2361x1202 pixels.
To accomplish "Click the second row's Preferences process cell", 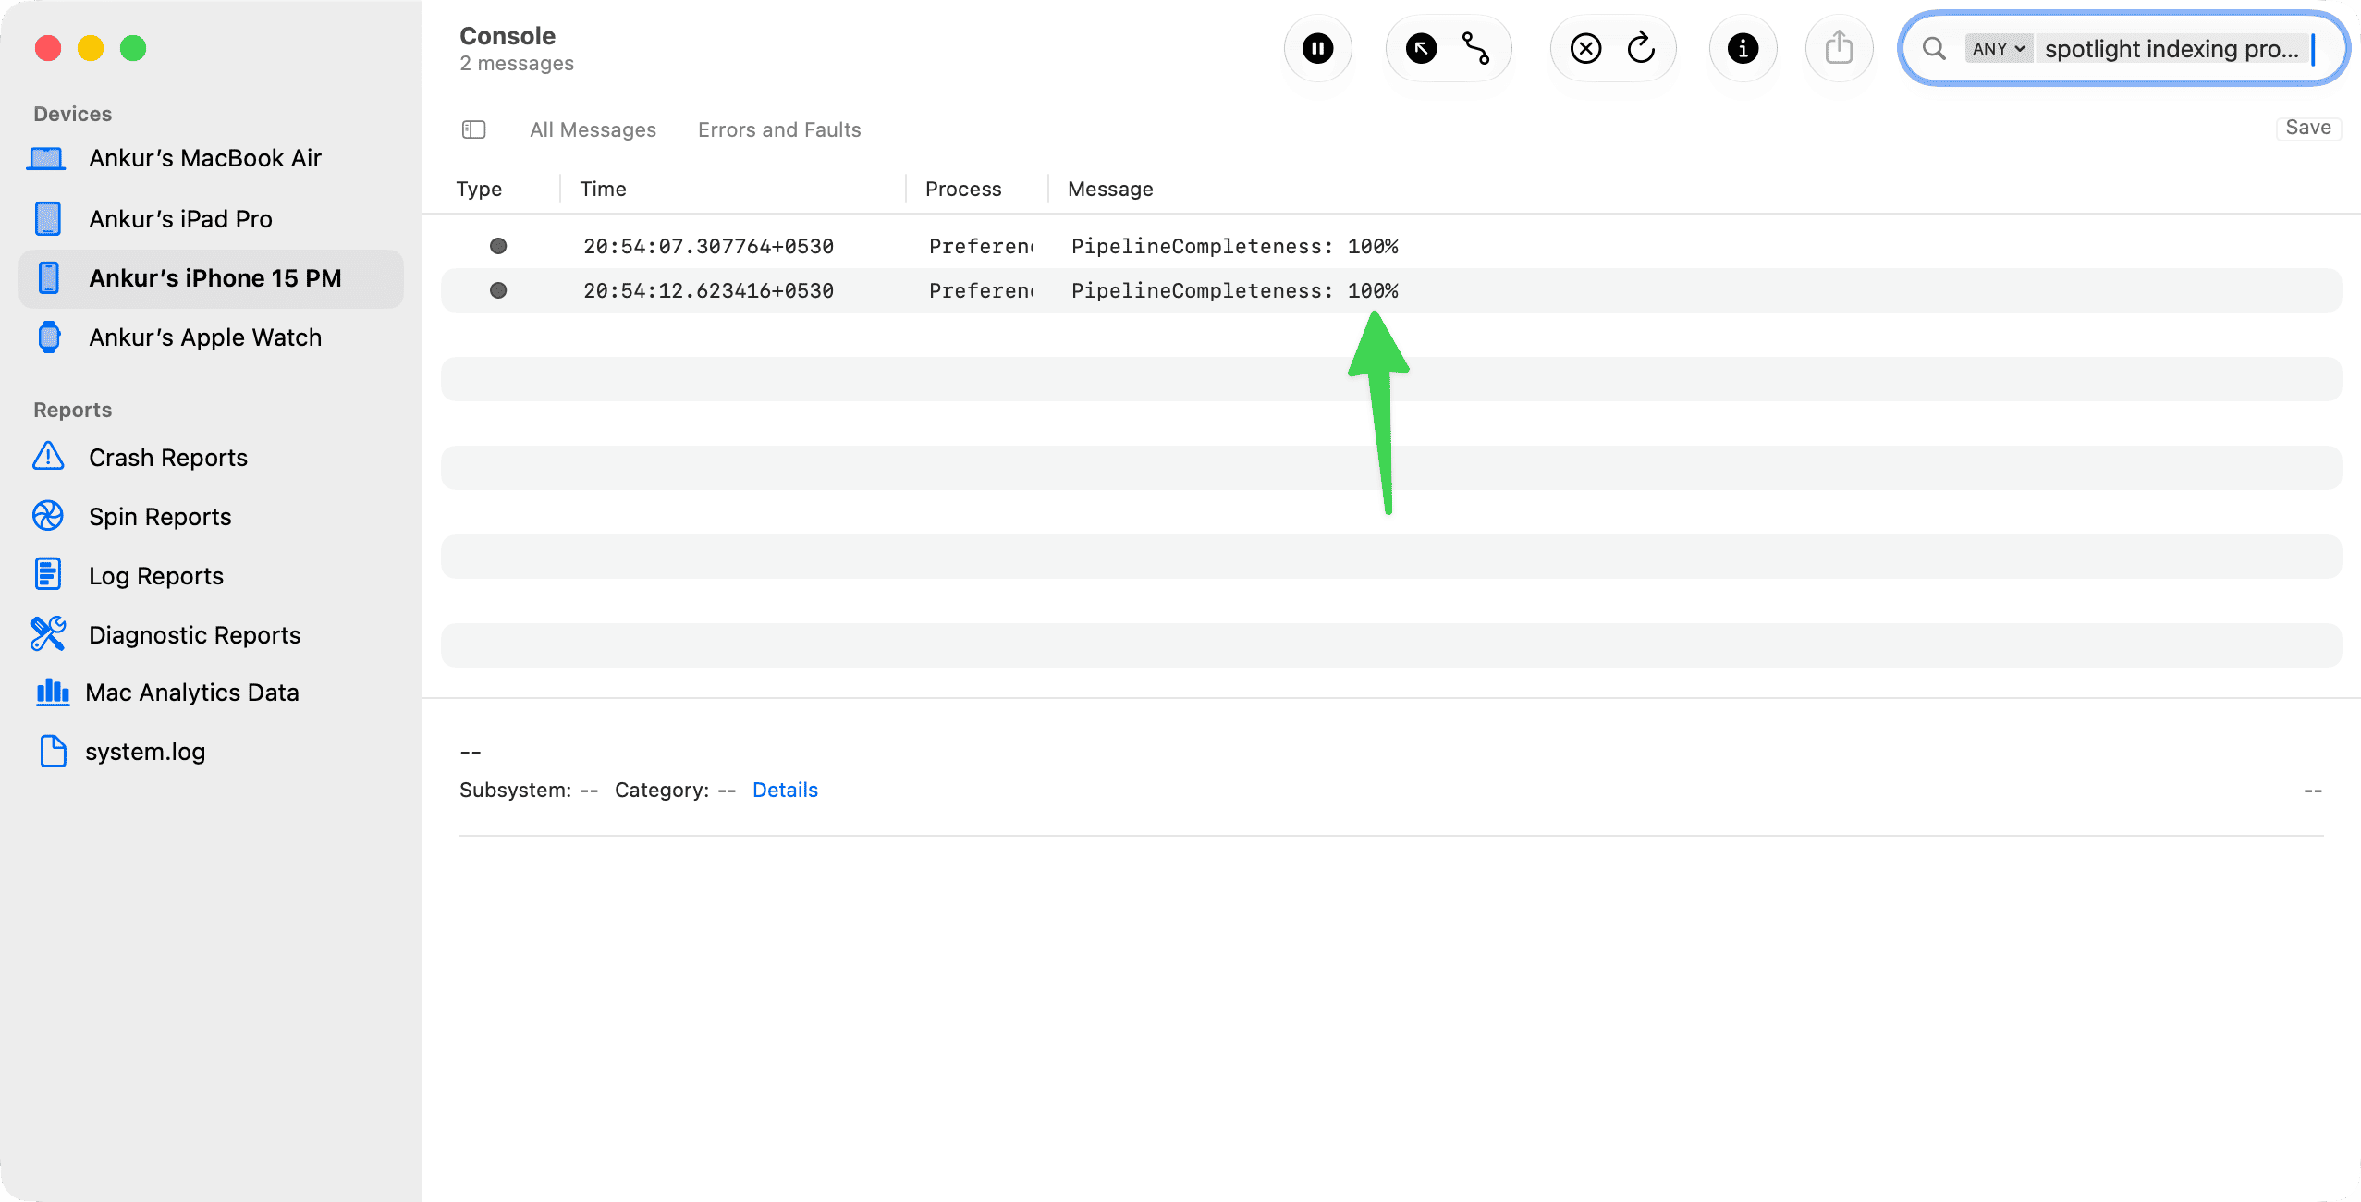I will click(981, 291).
